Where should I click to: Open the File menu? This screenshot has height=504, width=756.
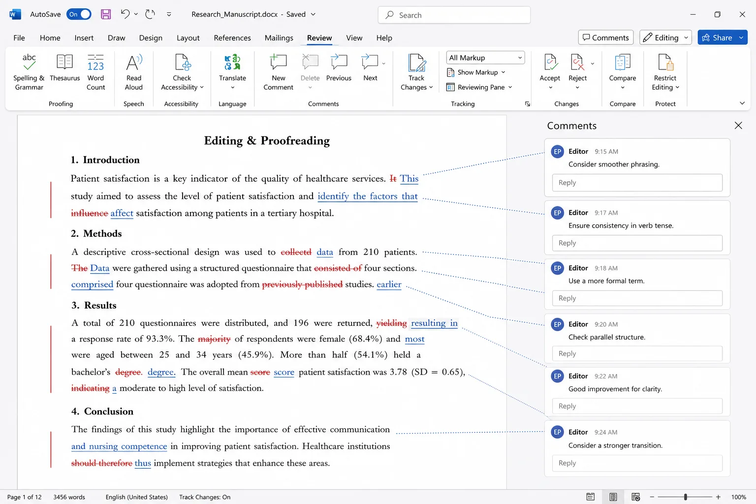coord(19,38)
